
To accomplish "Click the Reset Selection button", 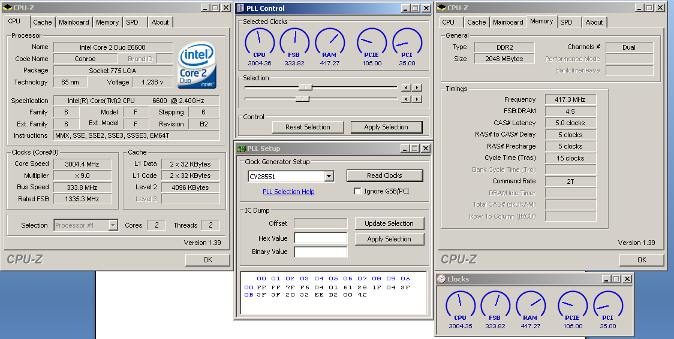I will tap(308, 127).
